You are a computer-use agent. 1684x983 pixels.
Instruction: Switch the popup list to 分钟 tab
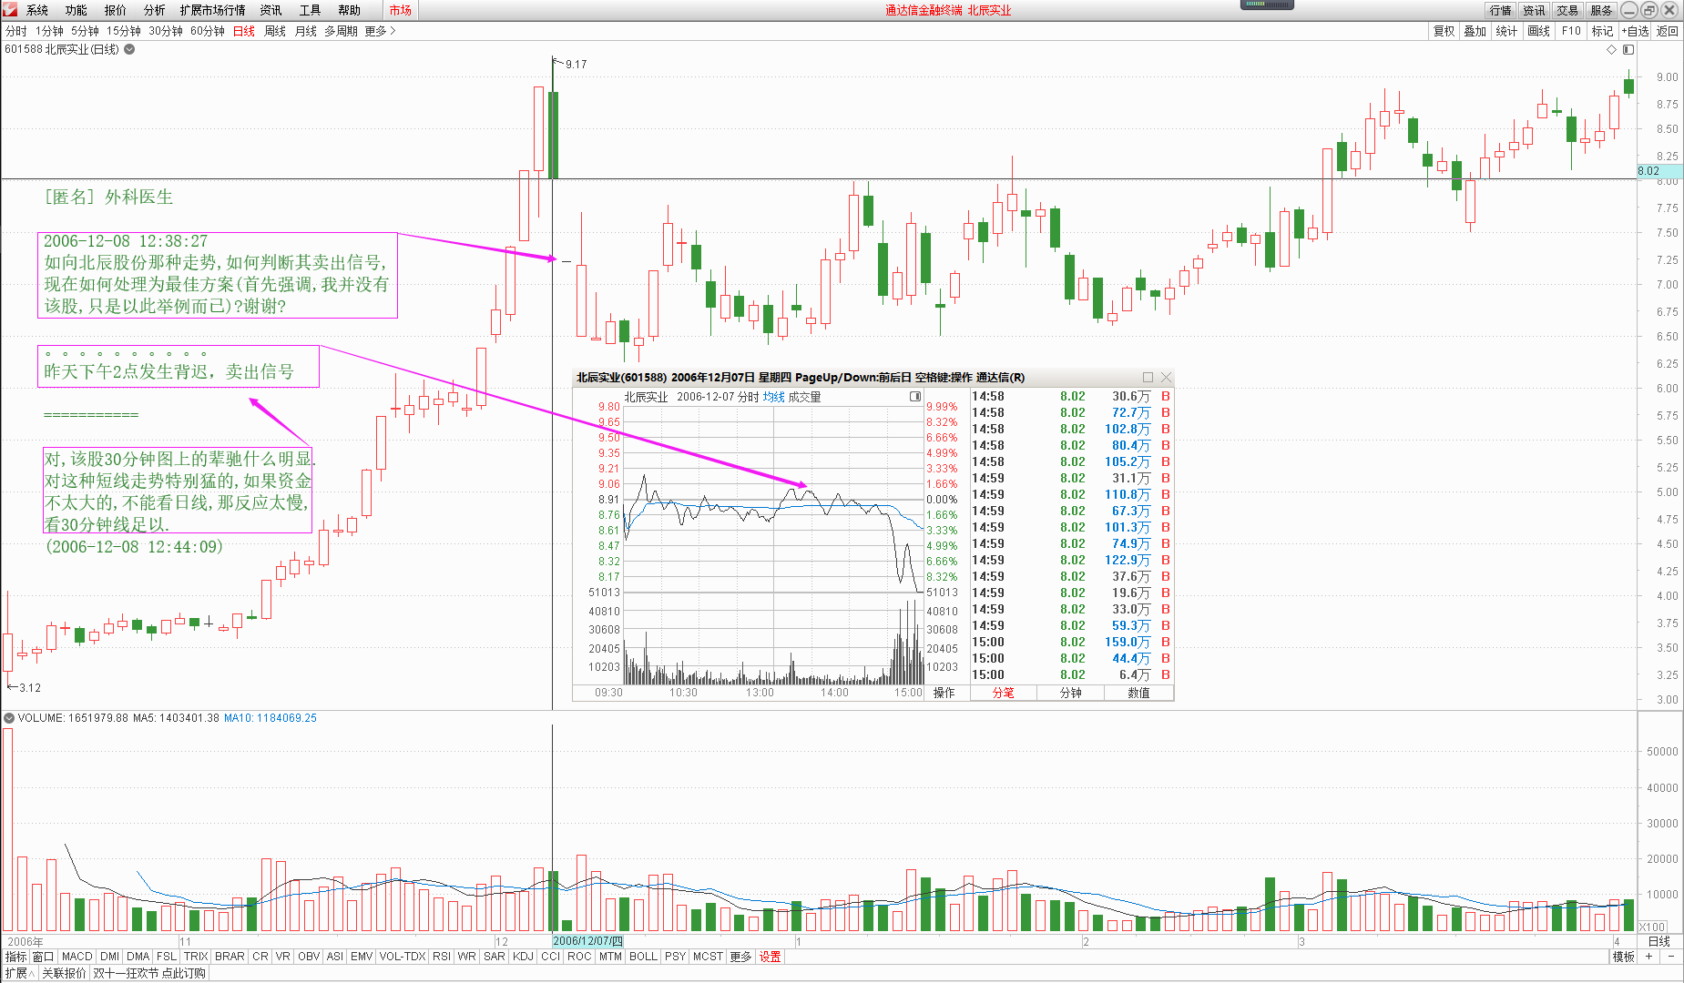click(1070, 693)
